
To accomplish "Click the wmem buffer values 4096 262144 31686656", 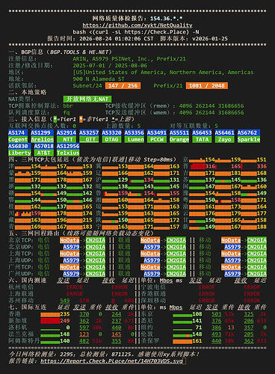I will pyautogui.click(x=211, y=112).
